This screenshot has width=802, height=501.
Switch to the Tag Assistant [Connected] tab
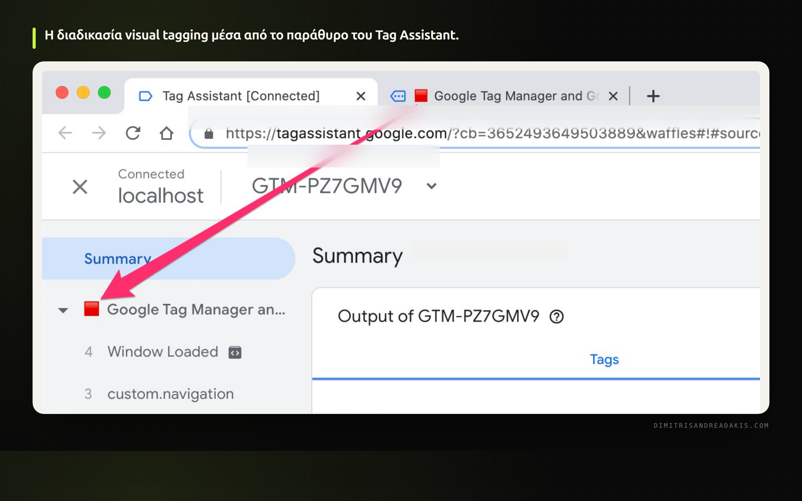[251, 96]
